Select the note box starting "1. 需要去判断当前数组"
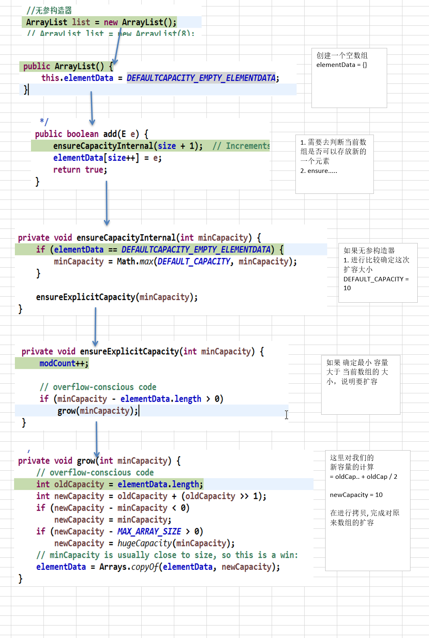Viewport: 429px width, 638px height. (334, 164)
